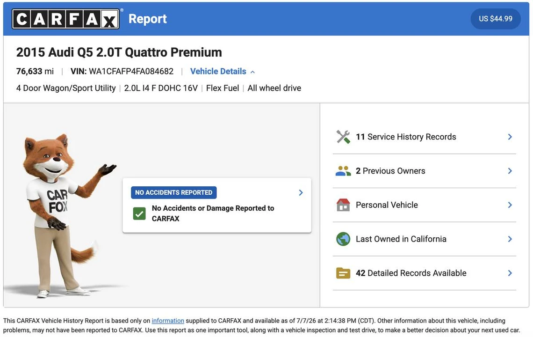The image size is (533, 337).
Task: Click 4 Door Wagon/Sport Utility text
Action: tap(66, 88)
